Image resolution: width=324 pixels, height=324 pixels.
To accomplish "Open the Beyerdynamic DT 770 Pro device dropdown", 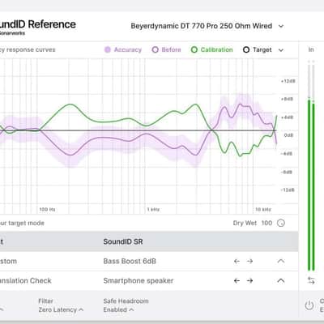I will [281, 26].
